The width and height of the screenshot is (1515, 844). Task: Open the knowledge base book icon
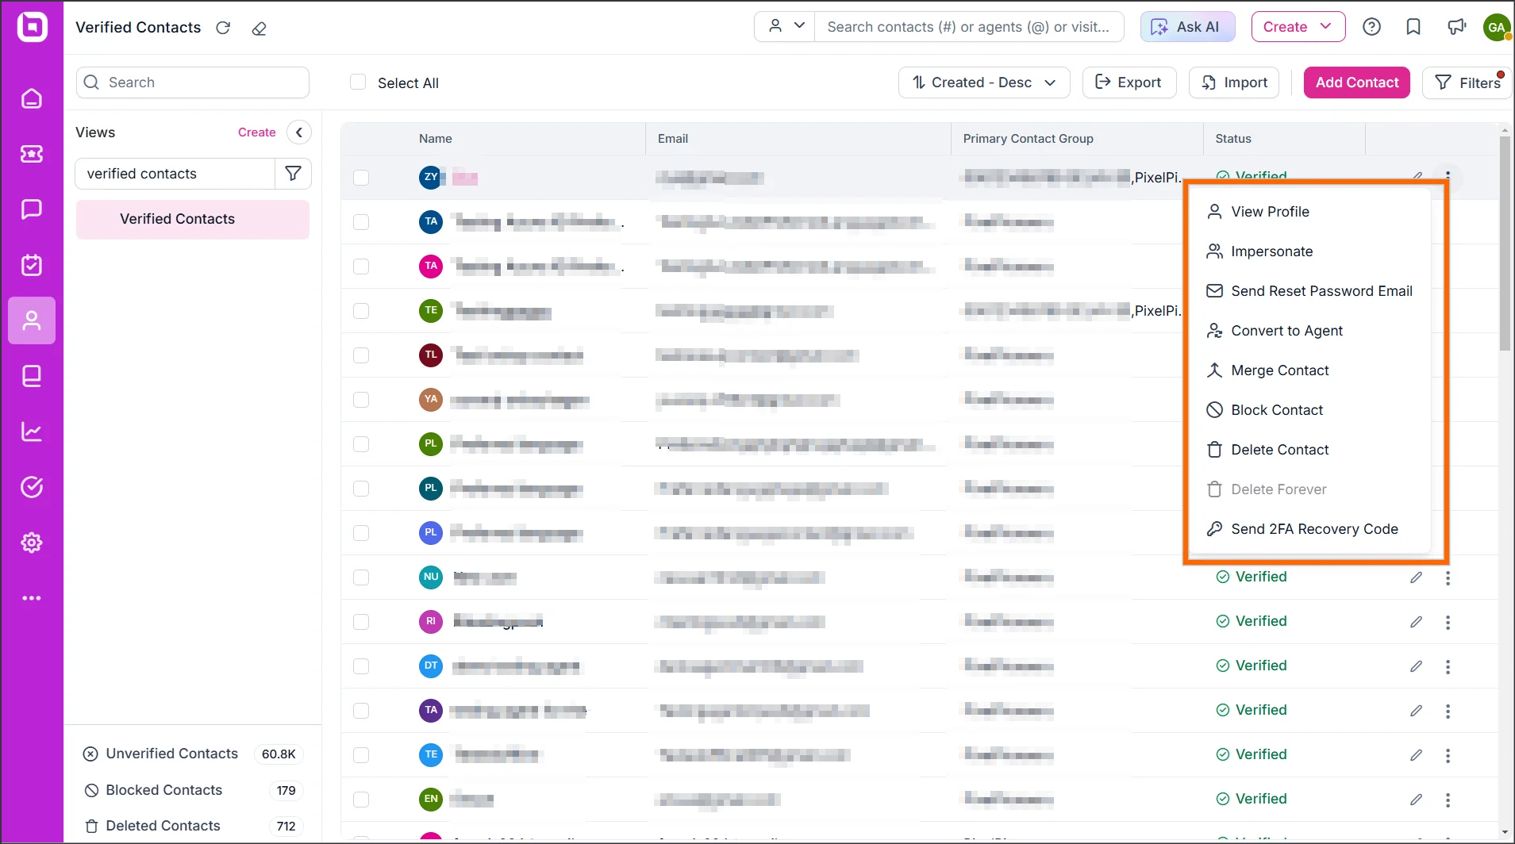tap(32, 376)
